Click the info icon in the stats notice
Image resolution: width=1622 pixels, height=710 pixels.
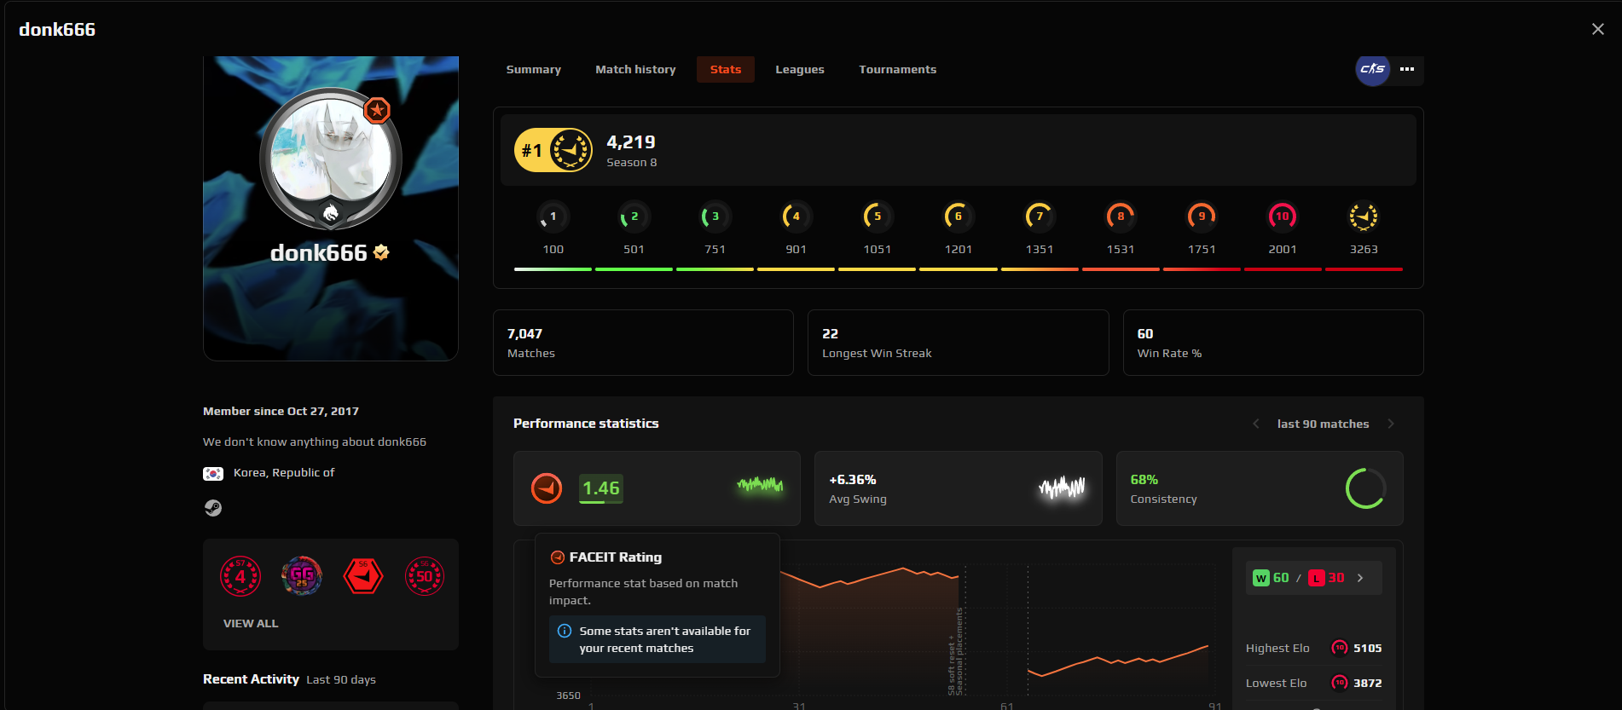click(x=565, y=631)
